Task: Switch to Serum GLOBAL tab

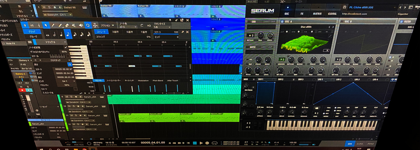Action: pyautogui.click(x=332, y=14)
